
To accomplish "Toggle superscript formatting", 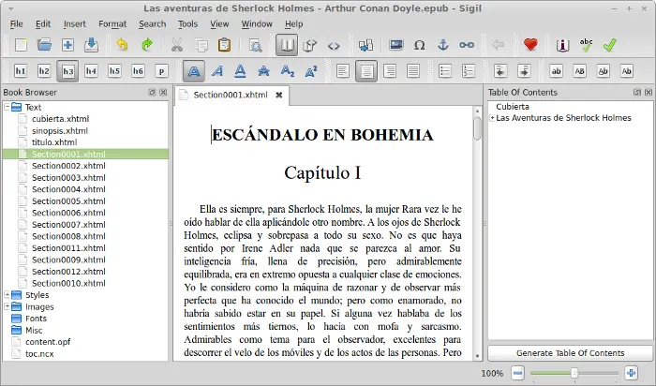I will 311,71.
